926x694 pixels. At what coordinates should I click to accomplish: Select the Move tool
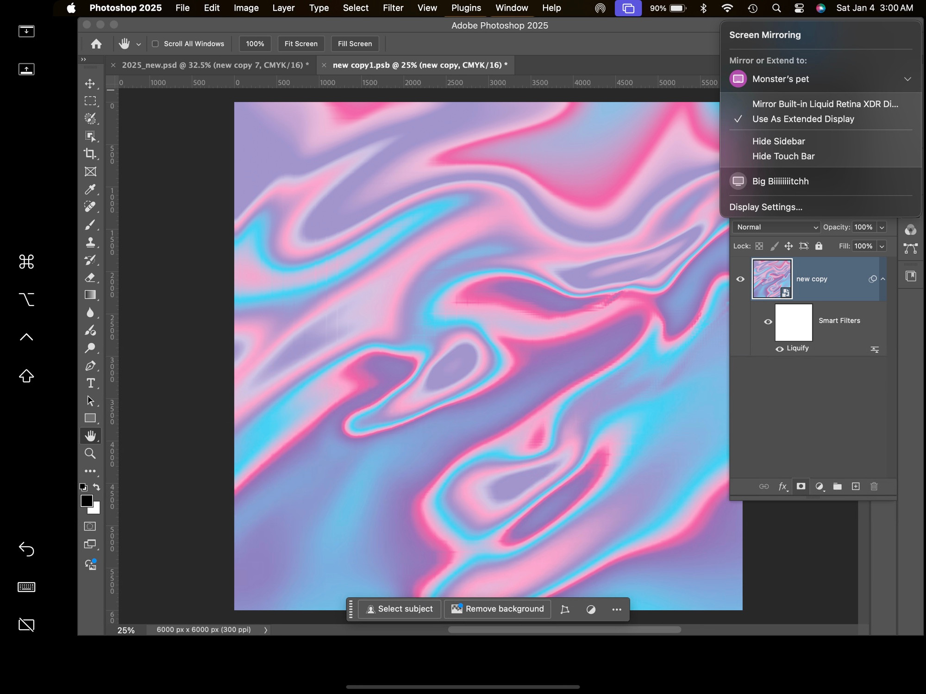[x=90, y=84]
